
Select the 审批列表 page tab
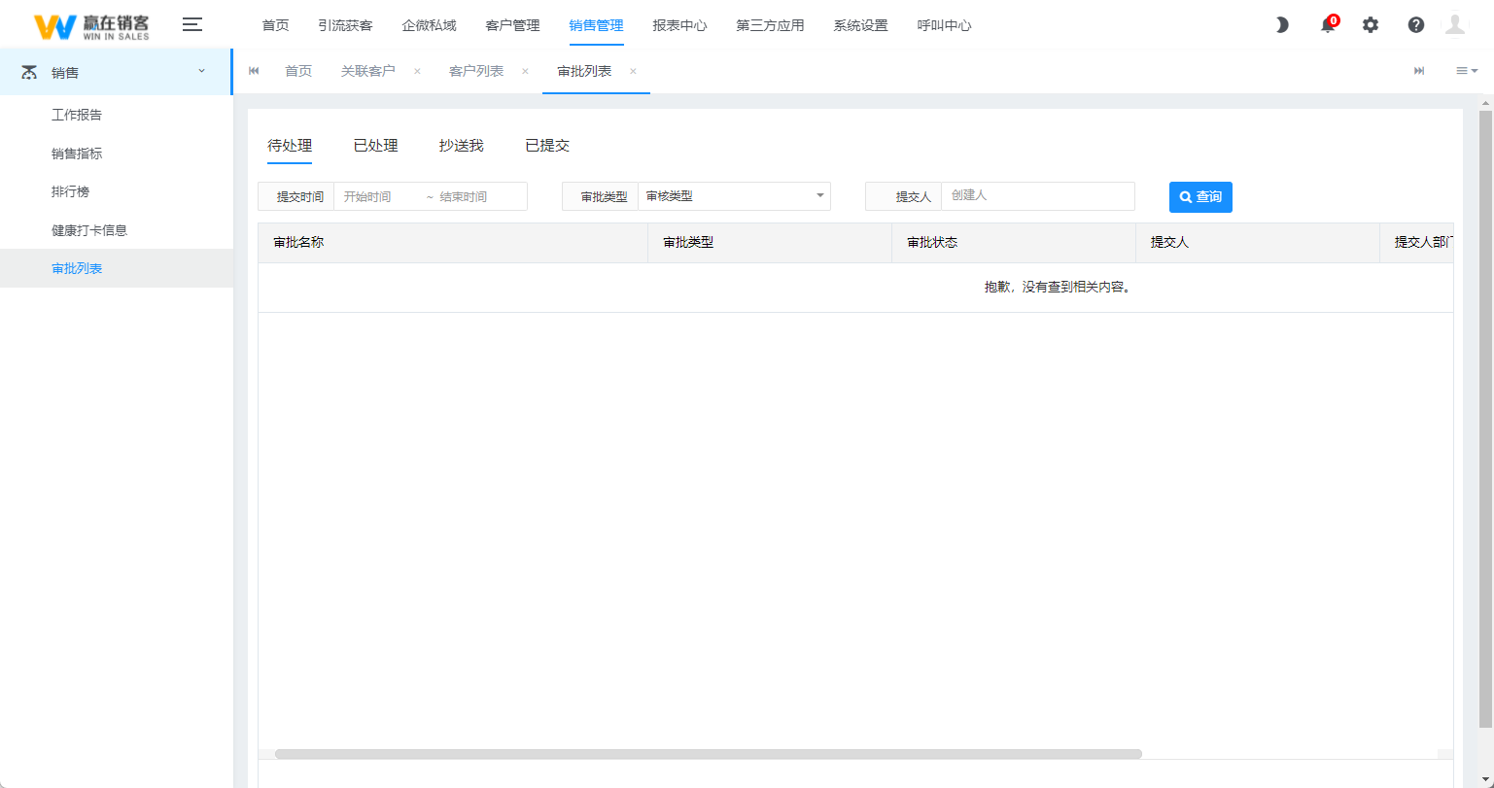pos(584,71)
